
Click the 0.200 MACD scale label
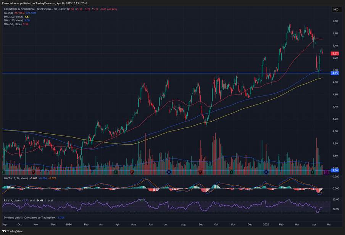click(x=336, y=177)
